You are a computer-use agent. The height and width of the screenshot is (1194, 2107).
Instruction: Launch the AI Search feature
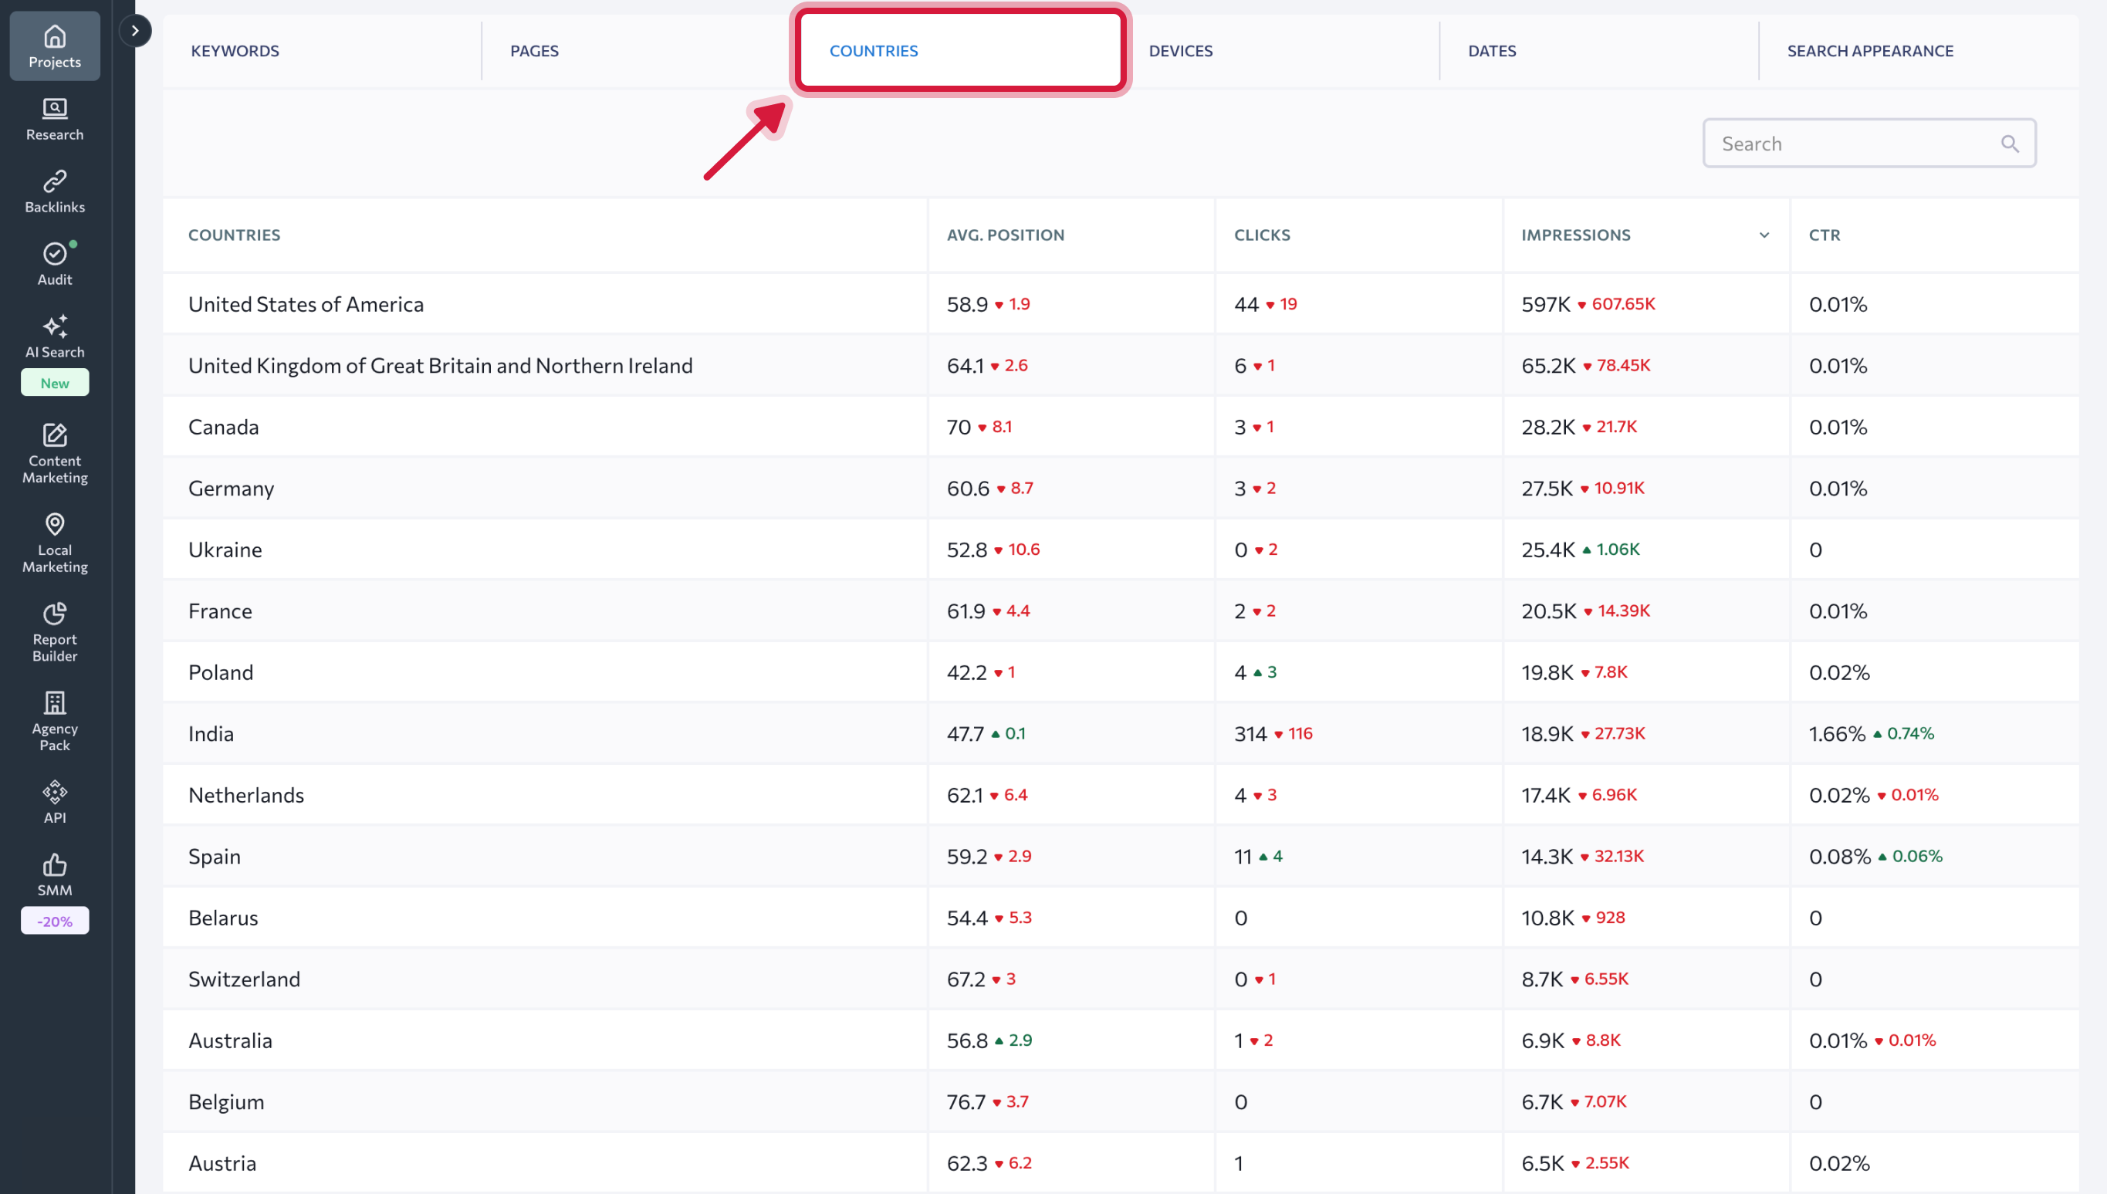click(x=54, y=337)
